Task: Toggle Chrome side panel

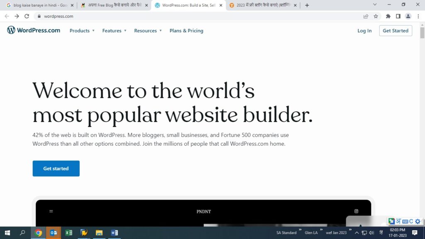Action: click(398, 16)
